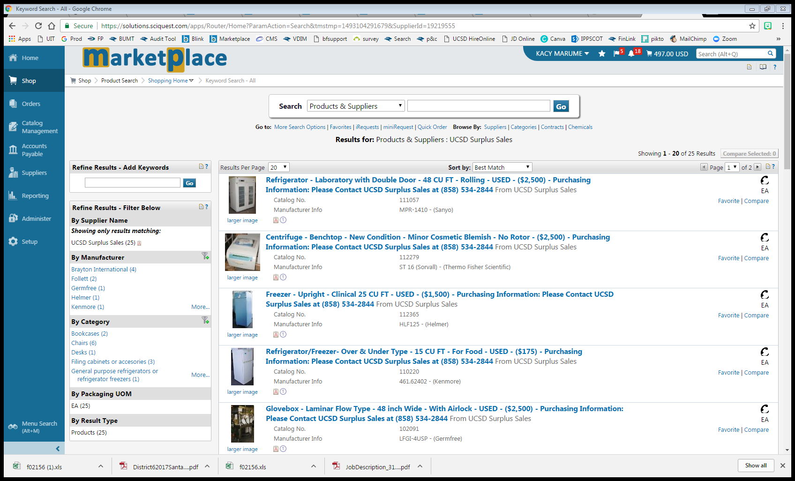Open the Accounts Payable sidebar icon
The image size is (795, 481).
[13, 150]
